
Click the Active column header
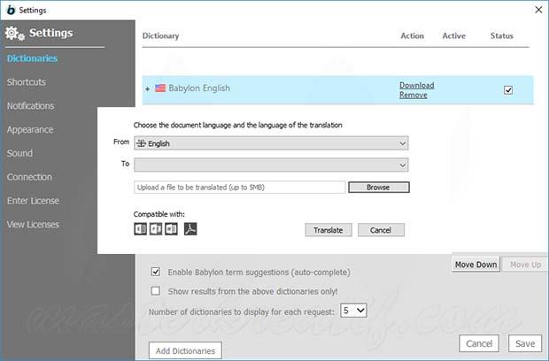[x=453, y=35]
